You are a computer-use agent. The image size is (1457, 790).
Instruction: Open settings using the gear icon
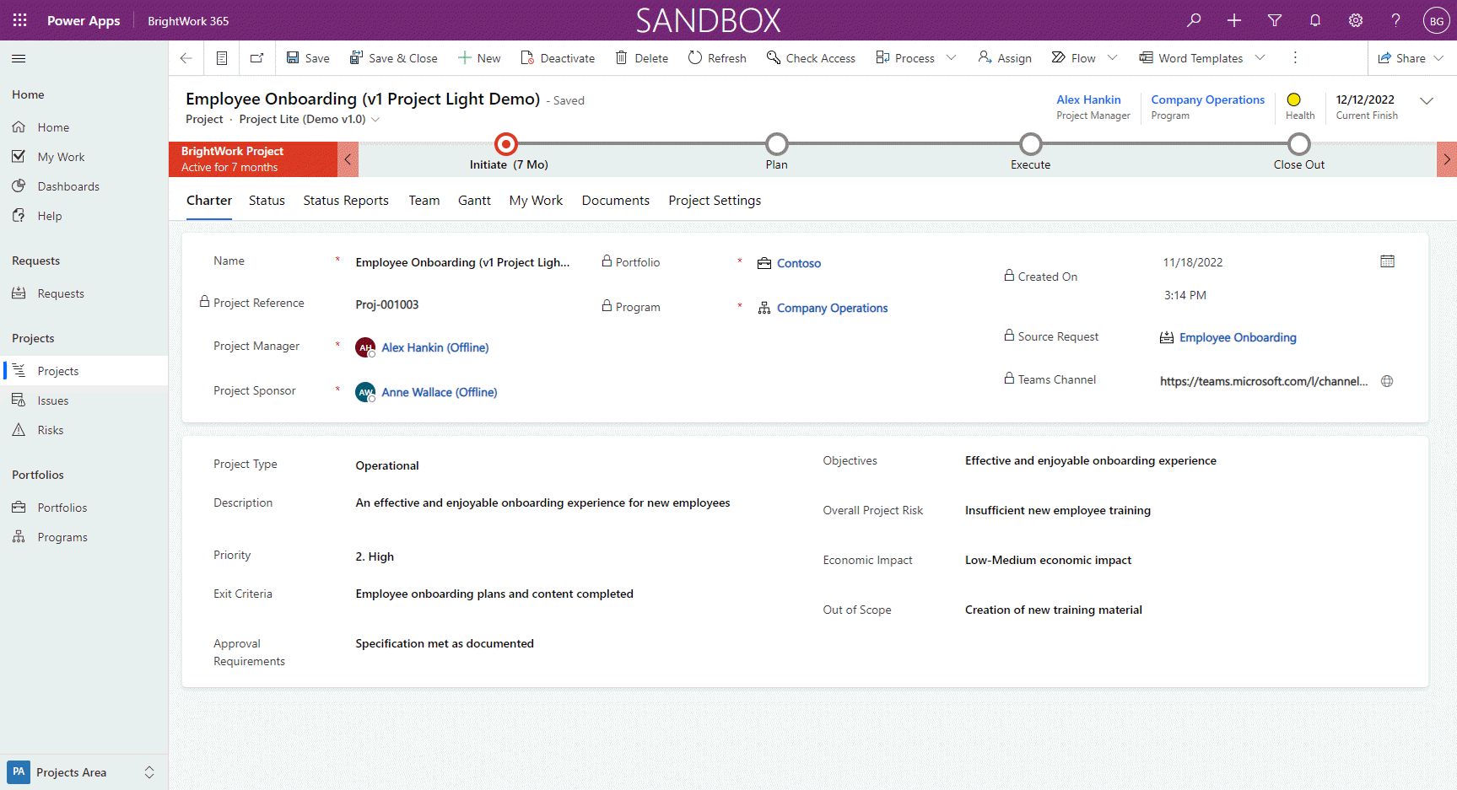point(1355,19)
